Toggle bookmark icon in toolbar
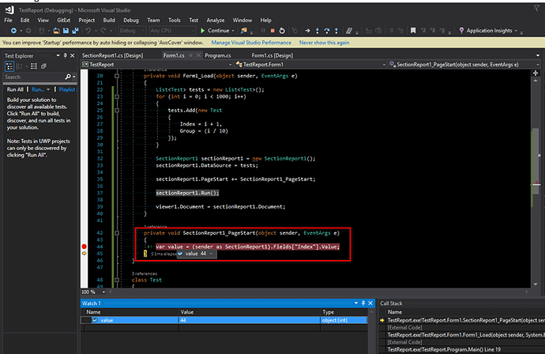The width and height of the screenshot is (545, 354). (413, 31)
